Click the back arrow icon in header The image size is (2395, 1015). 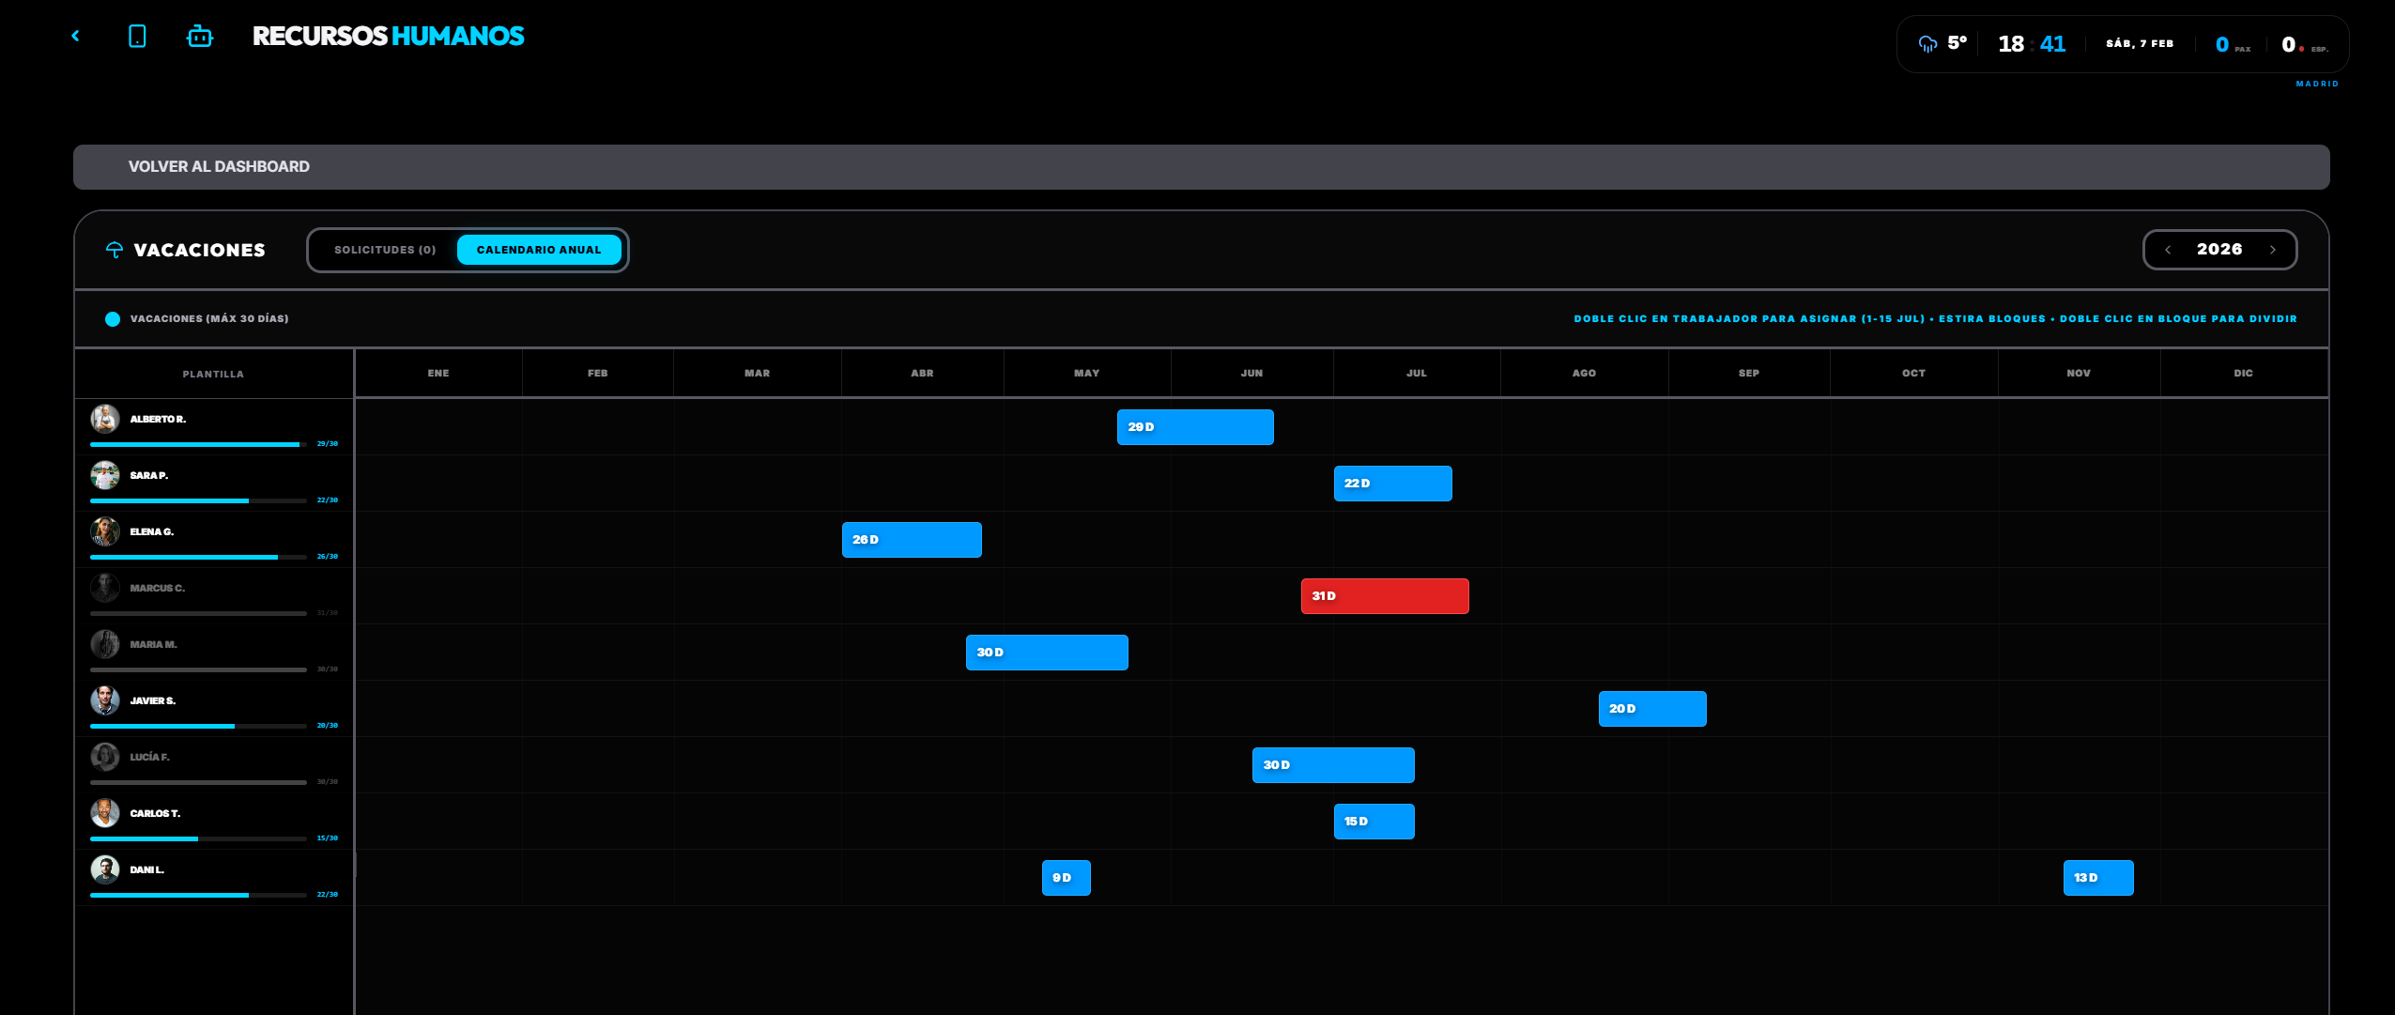(x=76, y=36)
